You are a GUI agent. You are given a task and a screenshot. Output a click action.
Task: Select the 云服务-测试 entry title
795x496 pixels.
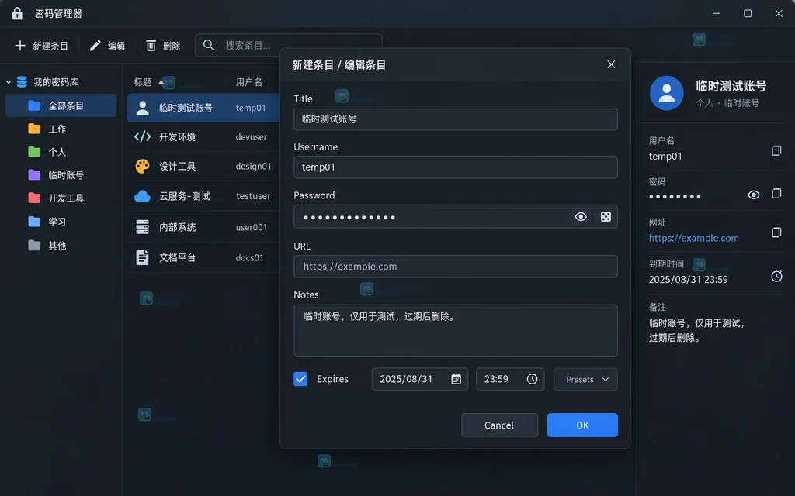(185, 196)
